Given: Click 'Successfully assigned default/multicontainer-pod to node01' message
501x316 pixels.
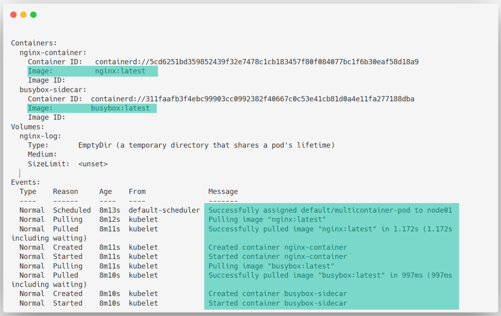Looking at the screenshot, I should (x=330, y=210).
